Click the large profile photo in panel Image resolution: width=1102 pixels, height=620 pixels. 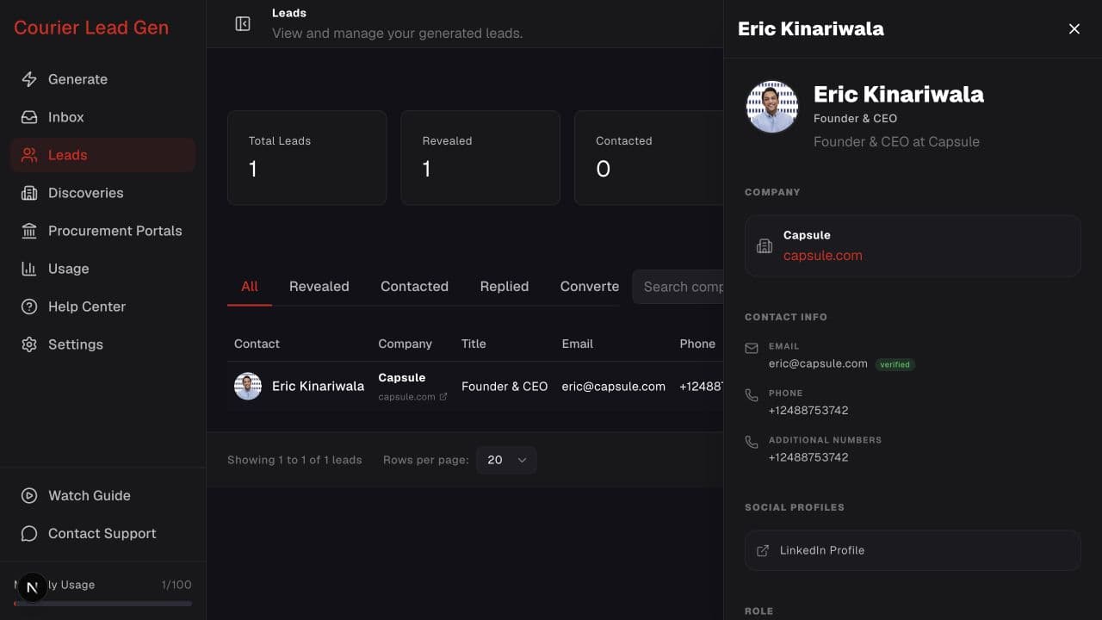tap(772, 108)
